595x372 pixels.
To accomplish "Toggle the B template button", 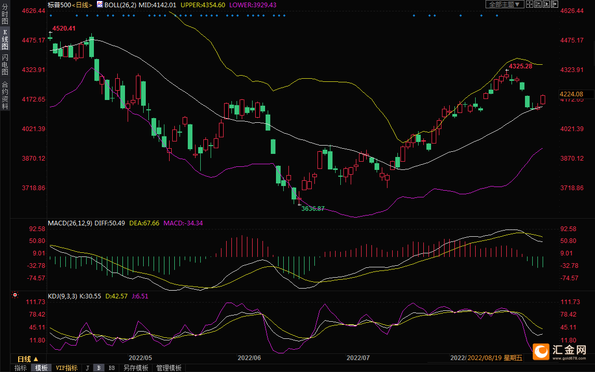I will pyautogui.click(x=99, y=368).
